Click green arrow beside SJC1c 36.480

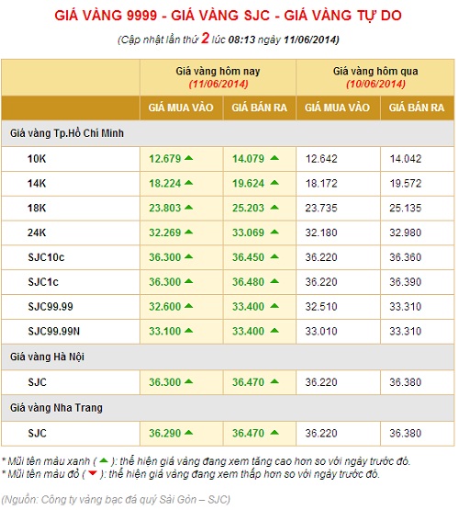(x=274, y=282)
